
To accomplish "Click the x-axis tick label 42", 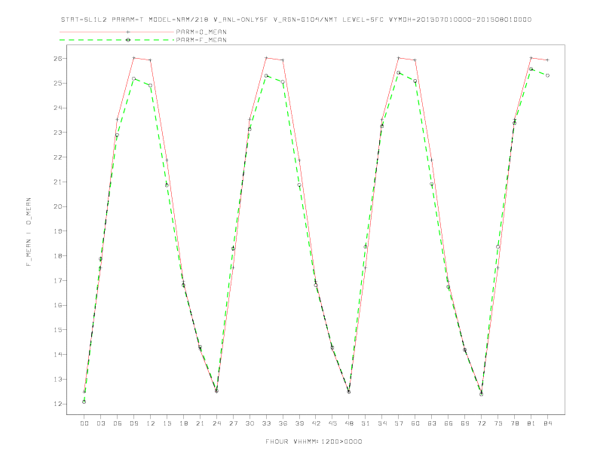I will tap(316, 423).
